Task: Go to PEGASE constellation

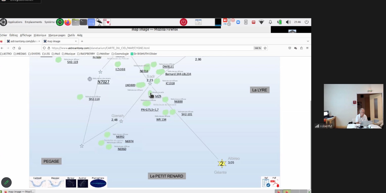Action: [x=51, y=161]
